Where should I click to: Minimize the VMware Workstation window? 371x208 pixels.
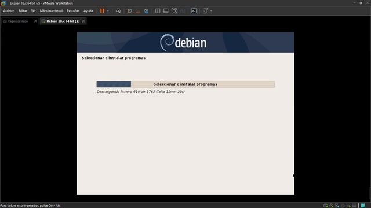(x=354, y=3)
